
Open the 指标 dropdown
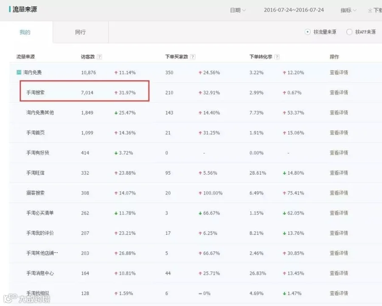tap(348, 10)
